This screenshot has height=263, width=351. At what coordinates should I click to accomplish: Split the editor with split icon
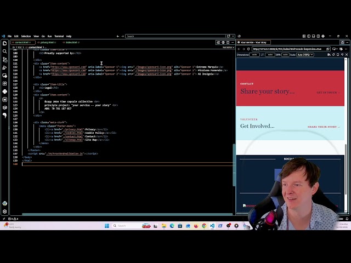(228, 43)
